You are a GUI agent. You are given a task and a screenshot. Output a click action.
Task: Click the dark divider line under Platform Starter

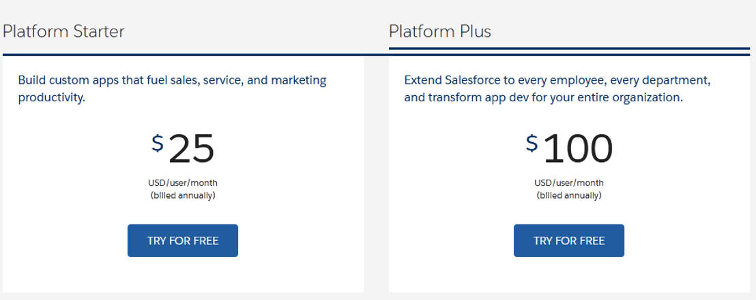(183, 54)
